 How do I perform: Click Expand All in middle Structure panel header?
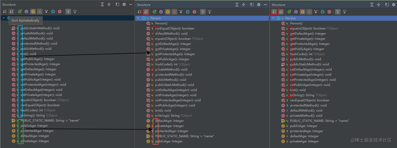[237, 5]
